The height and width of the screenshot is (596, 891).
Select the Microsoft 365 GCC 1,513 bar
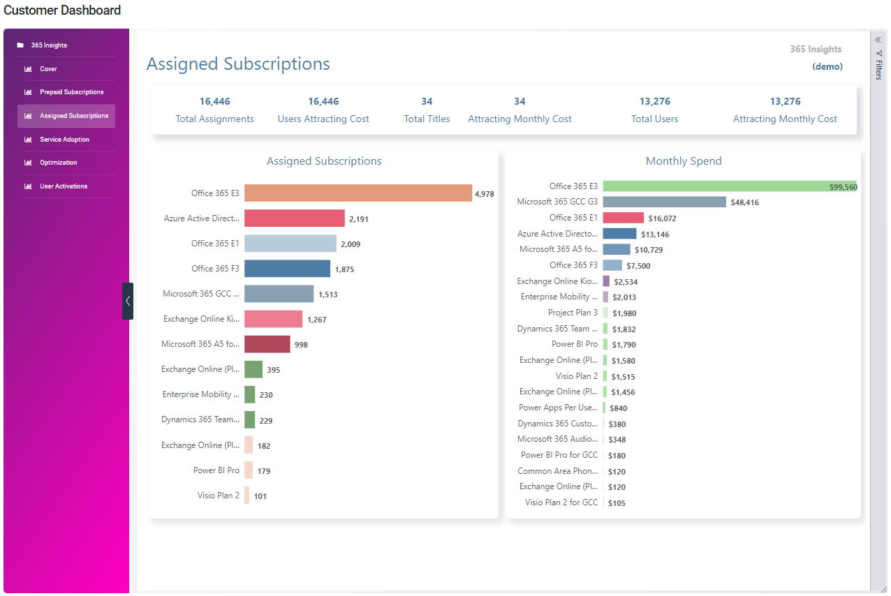coord(279,294)
